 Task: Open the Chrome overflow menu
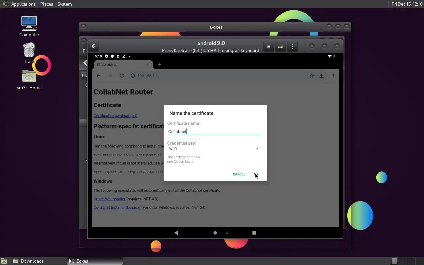pos(333,76)
